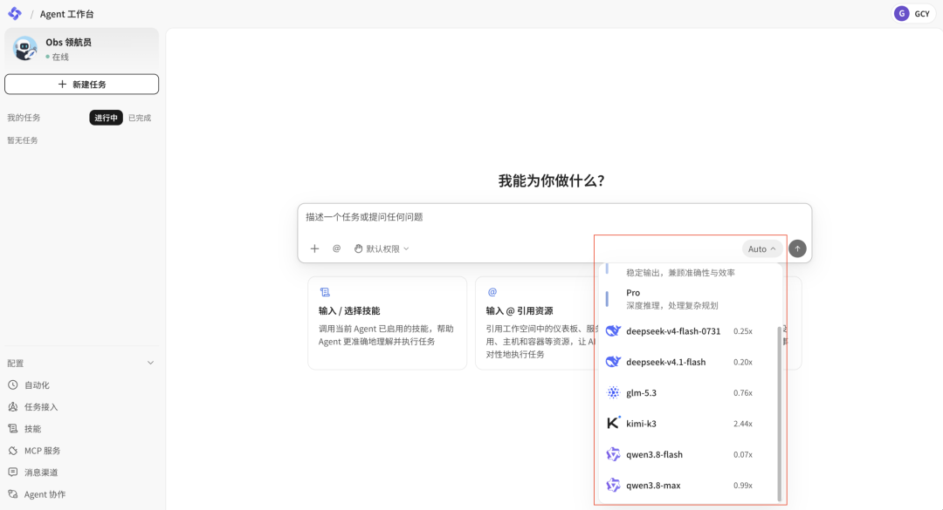Viewport: 943px width, 510px height.
Task: Click the 自动化 clock icon
Action: click(x=12, y=384)
